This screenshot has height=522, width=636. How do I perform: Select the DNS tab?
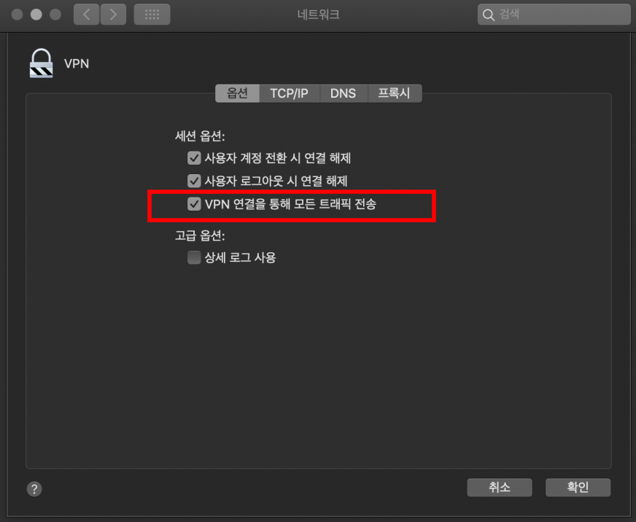343,93
